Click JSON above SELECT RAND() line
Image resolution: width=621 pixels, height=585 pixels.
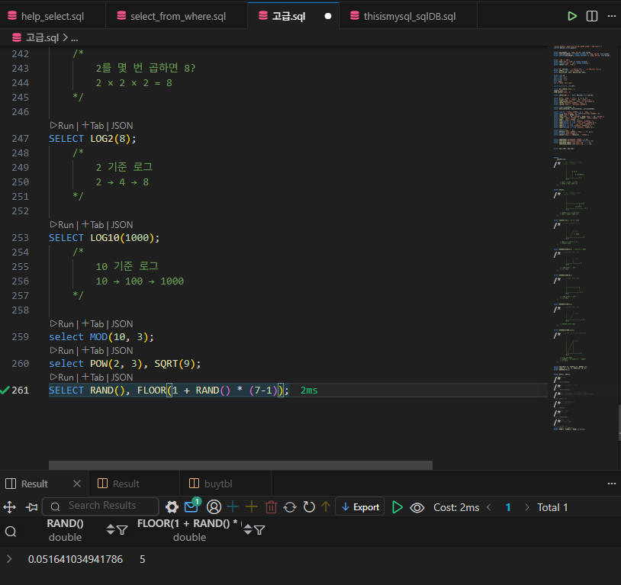[121, 377]
